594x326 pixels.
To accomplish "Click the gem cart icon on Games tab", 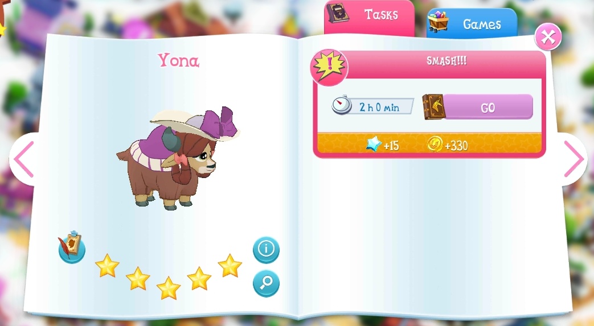I will pos(439,22).
